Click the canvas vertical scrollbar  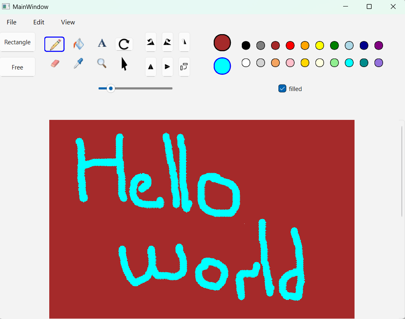coord(402,171)
